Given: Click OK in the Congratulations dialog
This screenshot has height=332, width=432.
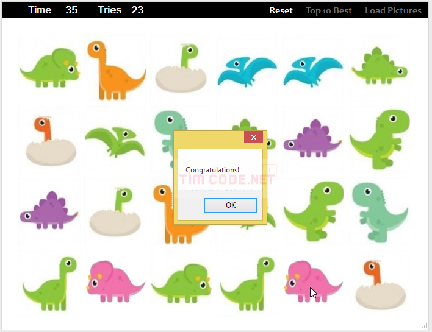Looking at the screenshot, I should tap(230, 205).
